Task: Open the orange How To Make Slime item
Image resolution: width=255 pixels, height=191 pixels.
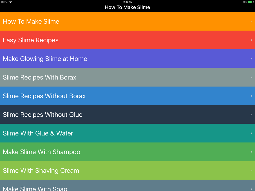Action: 127,21
